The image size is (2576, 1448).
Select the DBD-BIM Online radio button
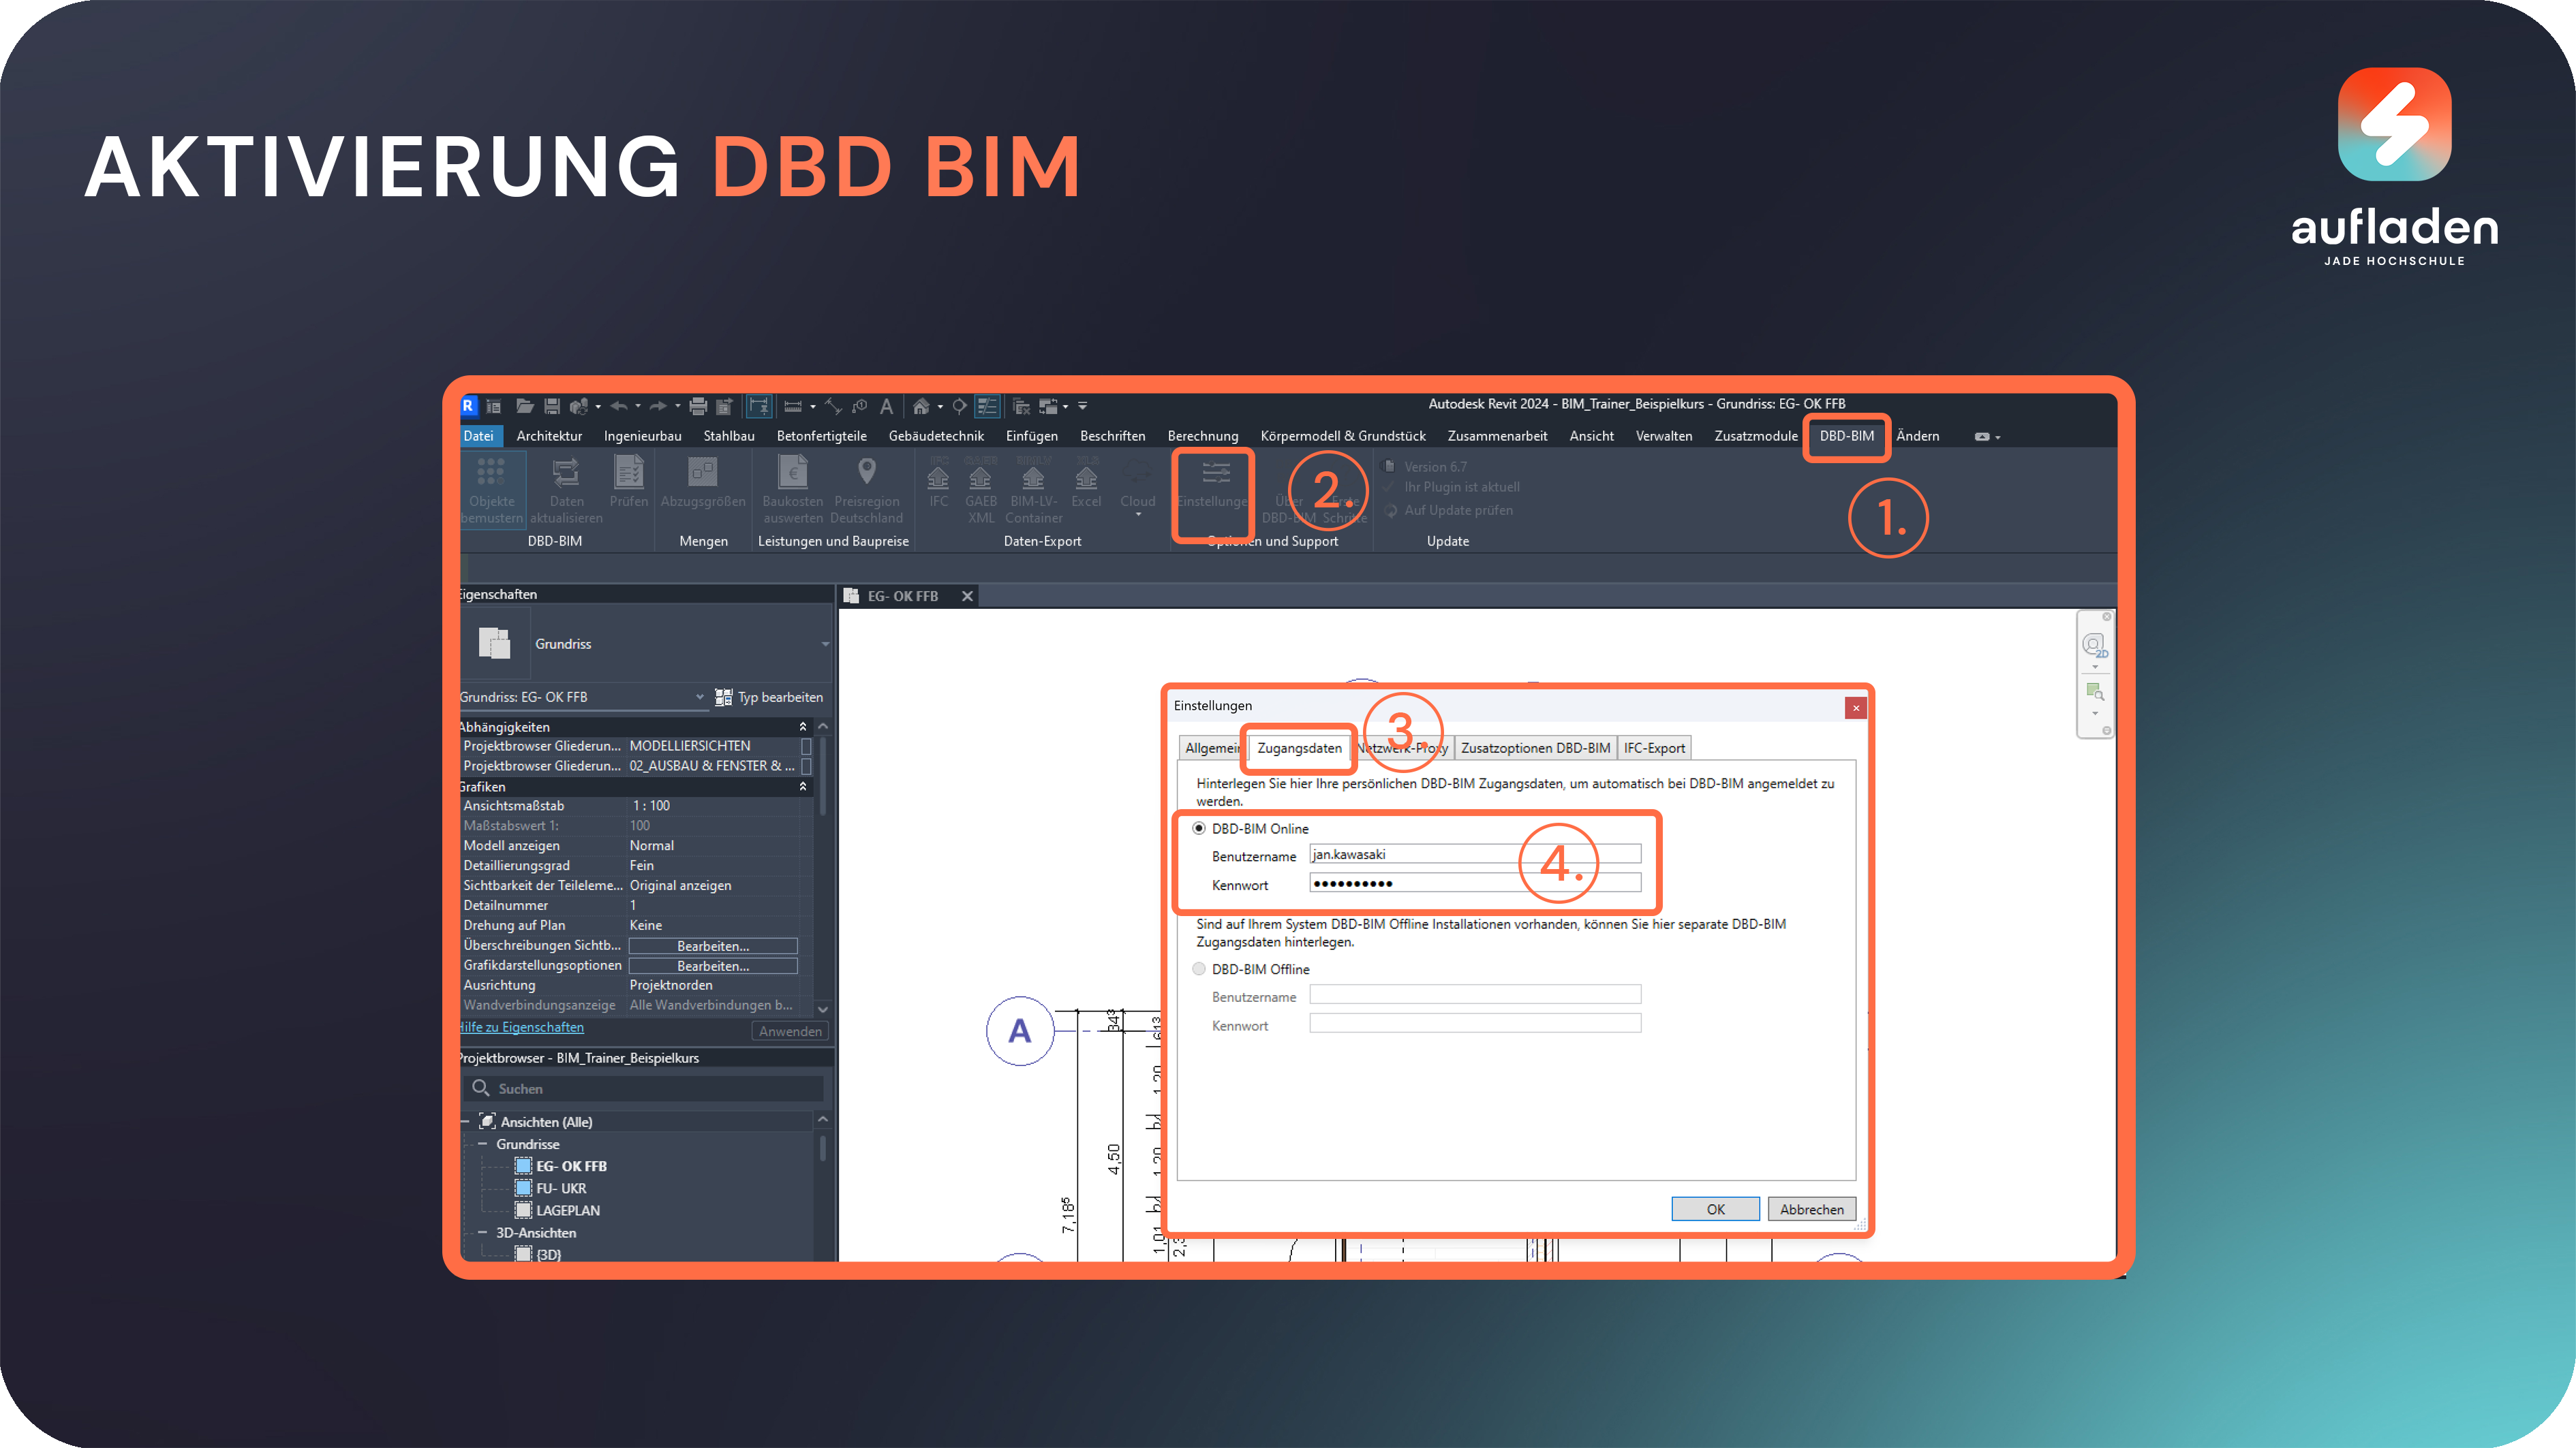point(1198,828)
